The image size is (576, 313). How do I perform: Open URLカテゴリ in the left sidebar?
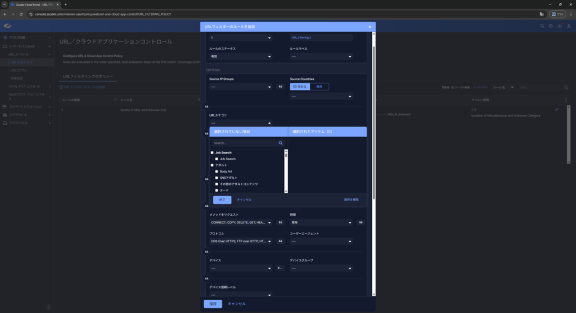pyautogui.click(x=18, y=70)
